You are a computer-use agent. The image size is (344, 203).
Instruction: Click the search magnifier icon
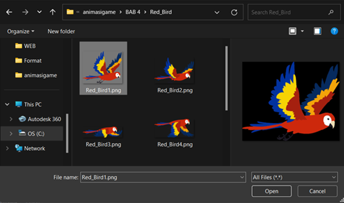(x=331, y=12)
